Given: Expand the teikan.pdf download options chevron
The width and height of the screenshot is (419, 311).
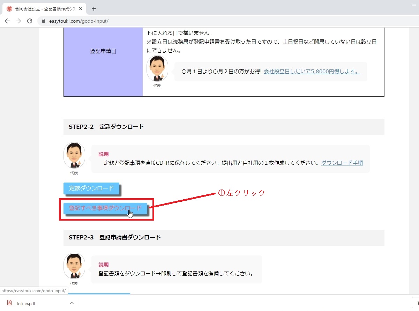Looking at the screenshot, I should click(x=72, y=303).
